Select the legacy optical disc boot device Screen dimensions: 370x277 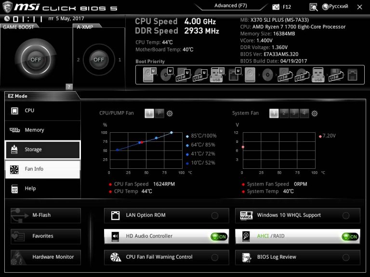point(267,75)
